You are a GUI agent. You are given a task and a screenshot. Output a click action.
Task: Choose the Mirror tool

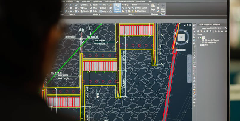point(94,8)
